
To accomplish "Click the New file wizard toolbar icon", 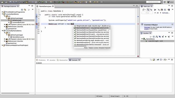I will click(x=2, y=2).
